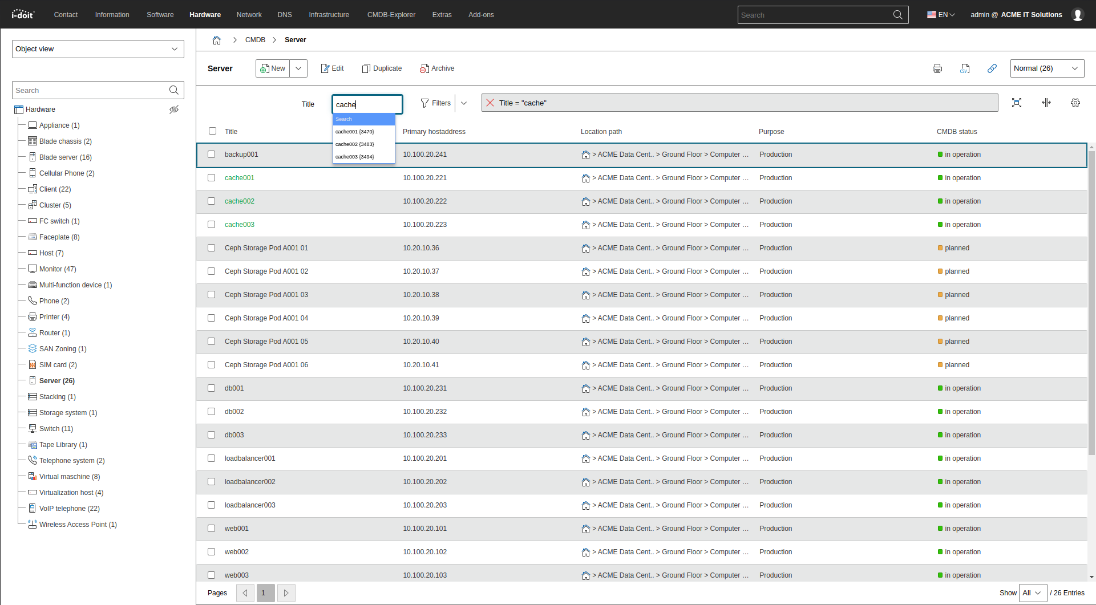Select cache001 {3470} suggestion
The height and width of the screenshot is (605, 1096).
364,132
